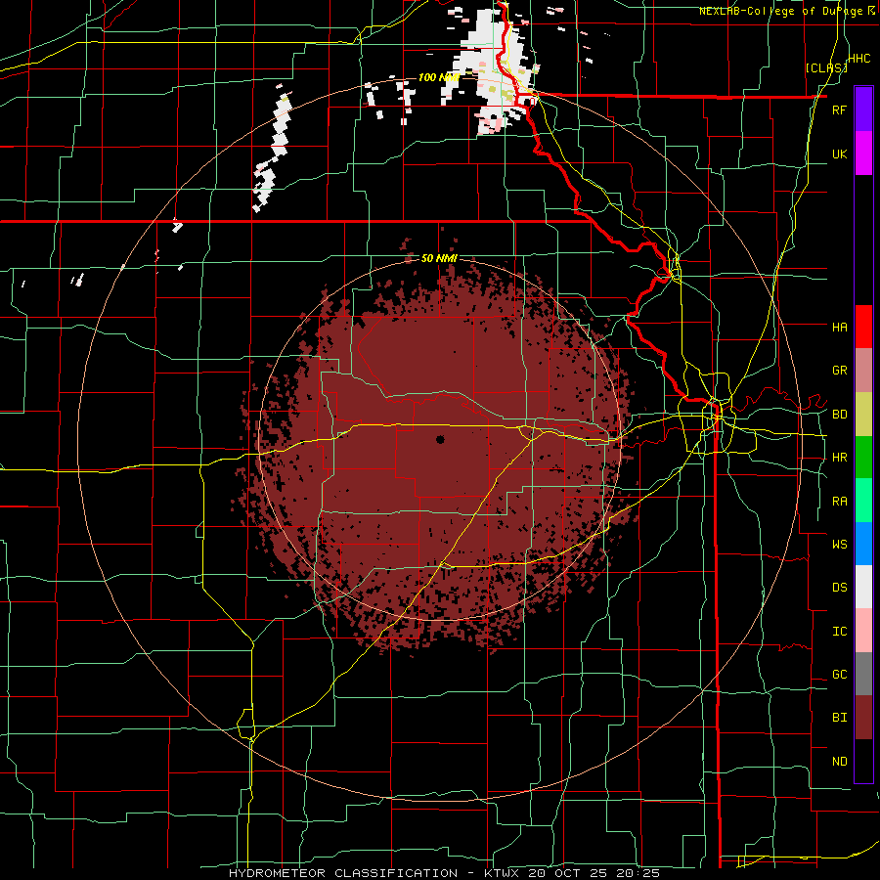Image resolution: width=880 pixels, height=880 pixels.
Task: Pick the RA light green legend swatch
Action: [x=863, y=501]
